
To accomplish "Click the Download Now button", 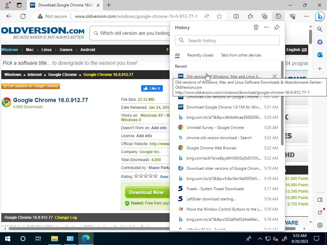I will [147, 192].
